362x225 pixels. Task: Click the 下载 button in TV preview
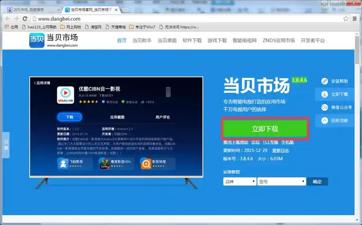[x=69, y=117]
